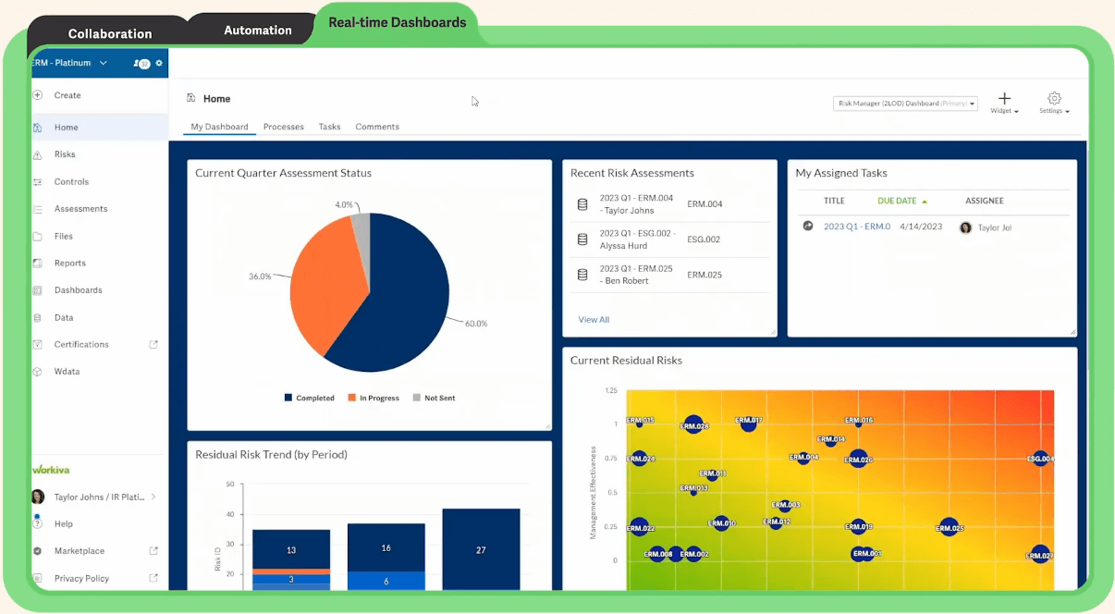
Task: Toggle Completed legend item in pie chart
Action: [310, 398]
